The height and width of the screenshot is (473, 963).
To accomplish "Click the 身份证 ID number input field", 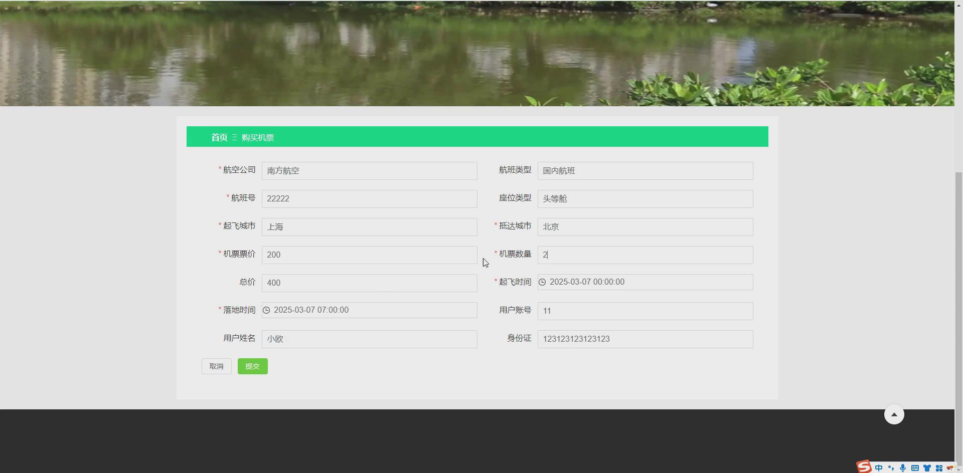I will [645, 339].
